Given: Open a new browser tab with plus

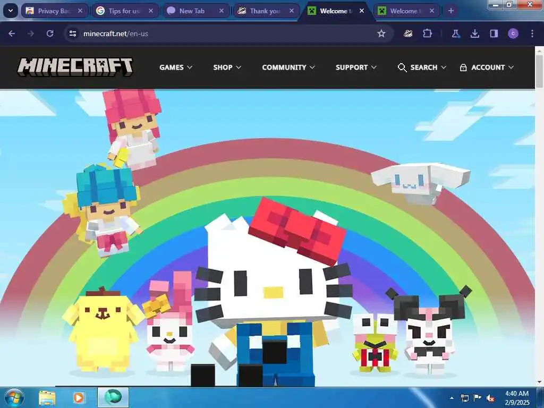Looking at the screenshot, I should pos(450,11).
